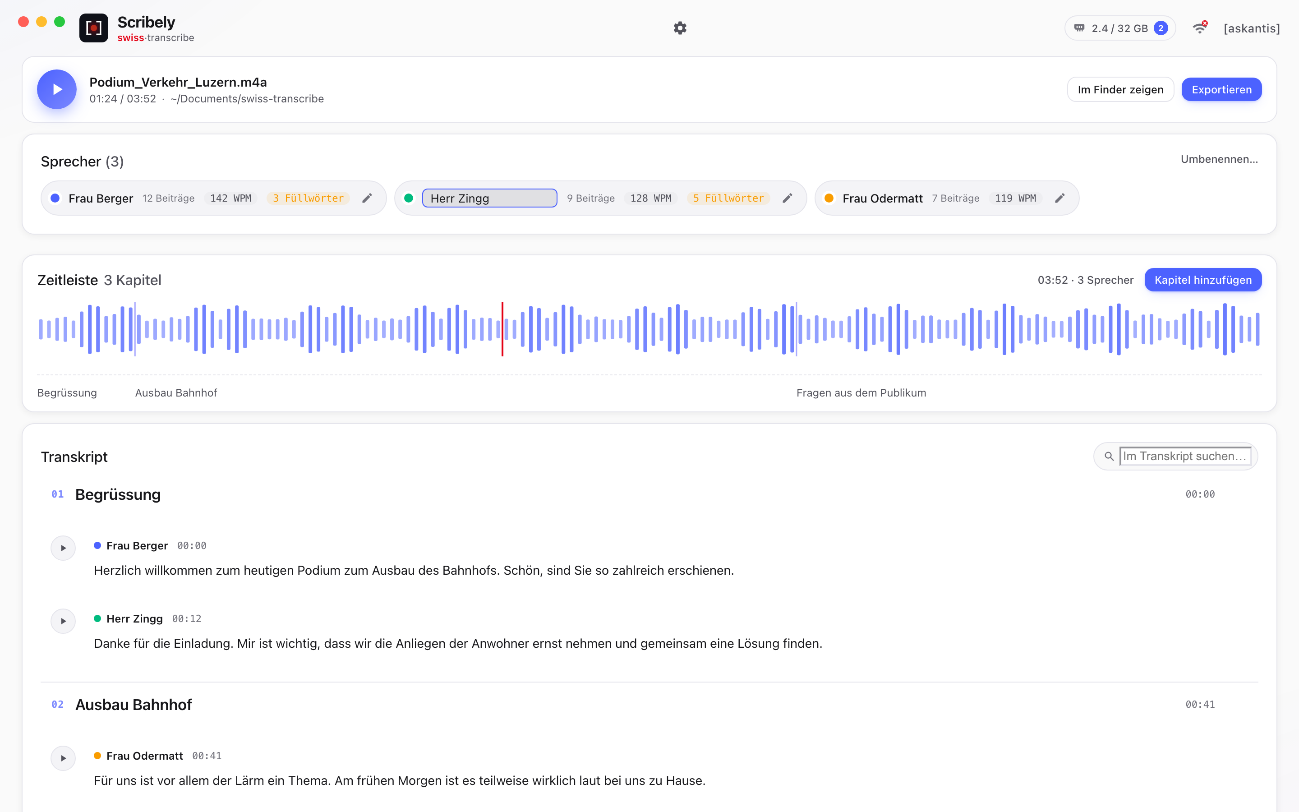This screenshot has height=812, width=1299.
Task: Click Frau Berger blue color dot
Action: (55, 198)
